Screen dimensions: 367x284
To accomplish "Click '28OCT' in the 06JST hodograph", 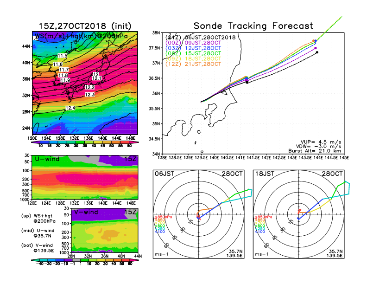I will point(232,174).
